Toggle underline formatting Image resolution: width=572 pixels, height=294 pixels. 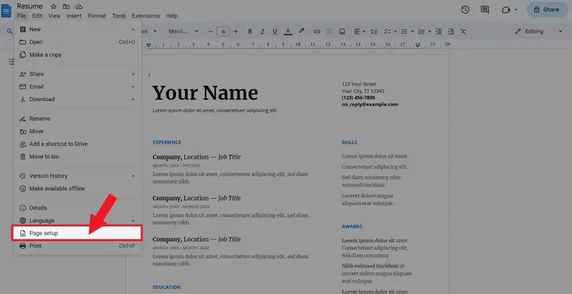pyautogui.click(x=275, y=31)
